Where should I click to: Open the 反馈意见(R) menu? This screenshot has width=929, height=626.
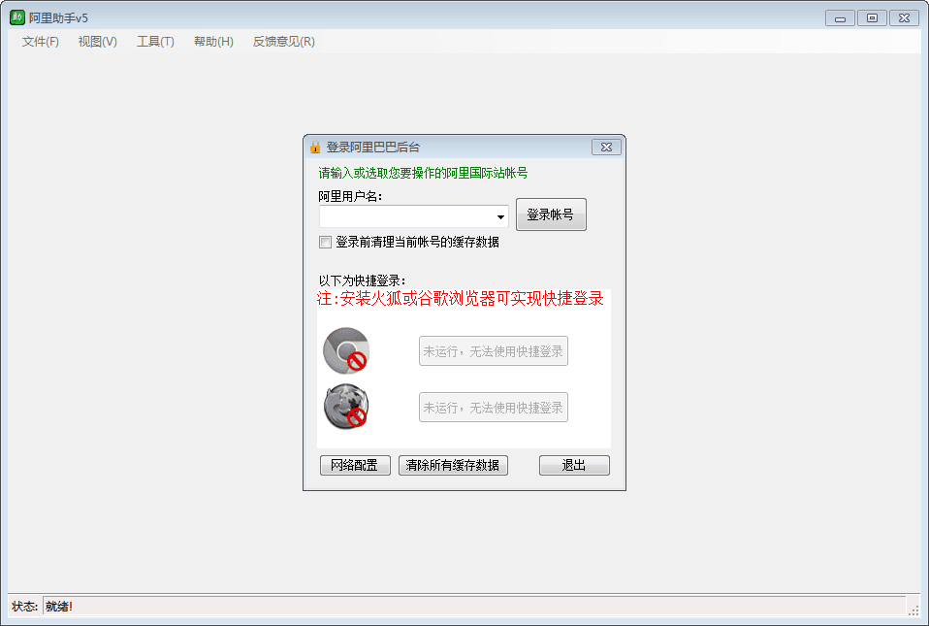tap(284, 42)
